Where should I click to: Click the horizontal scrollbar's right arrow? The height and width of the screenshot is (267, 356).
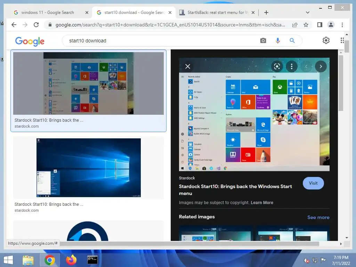point(341,244)
